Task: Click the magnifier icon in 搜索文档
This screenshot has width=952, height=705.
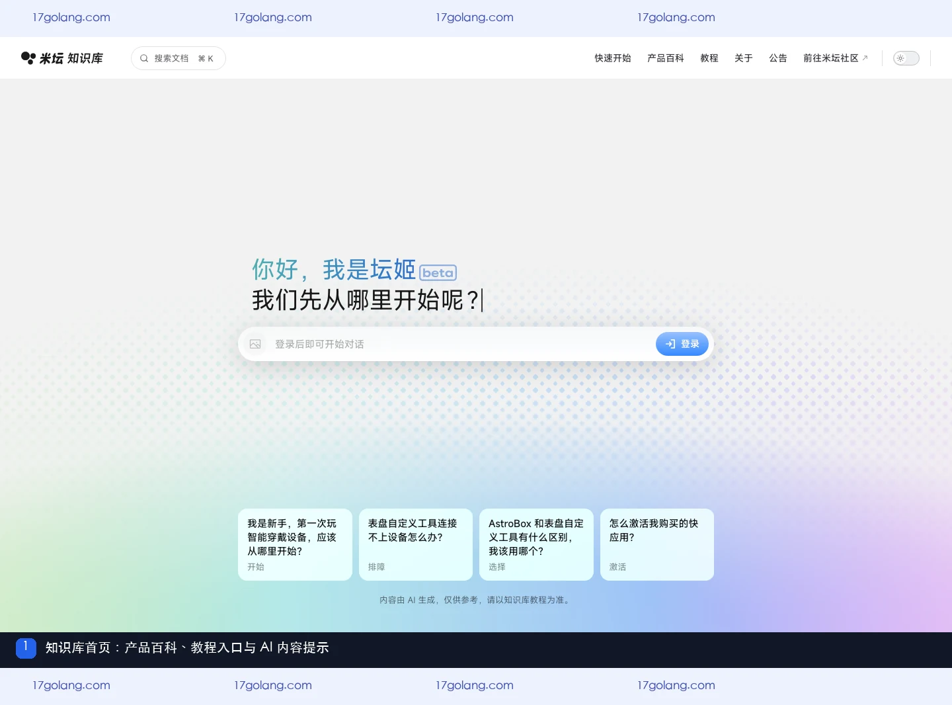Action: [x=144, y=58]
